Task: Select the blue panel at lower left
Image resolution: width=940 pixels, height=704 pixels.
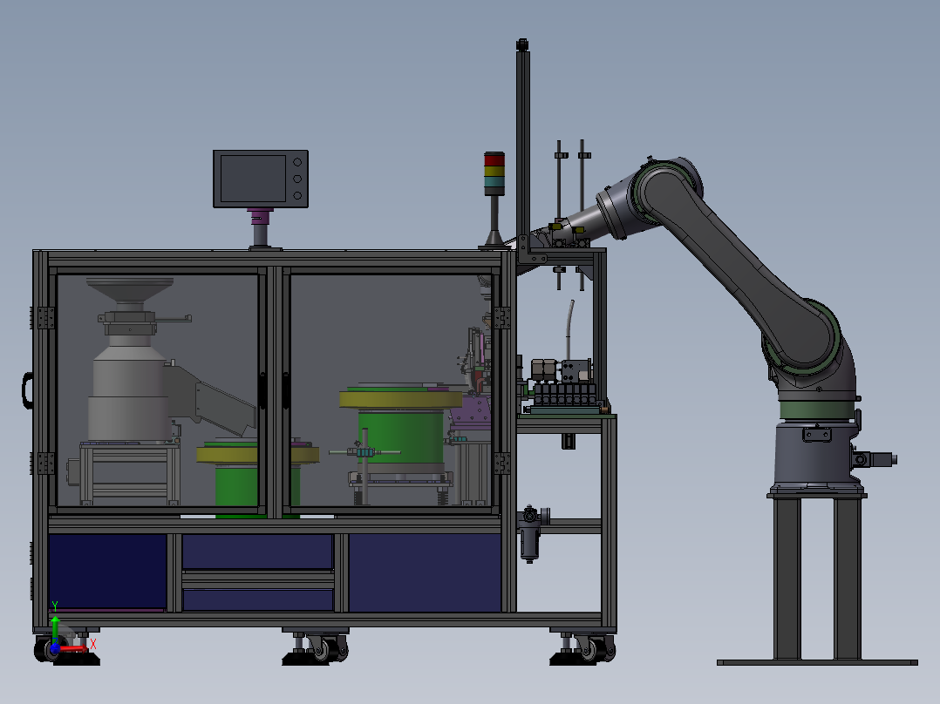Action: pyautogui.click(x=107, y=572)
